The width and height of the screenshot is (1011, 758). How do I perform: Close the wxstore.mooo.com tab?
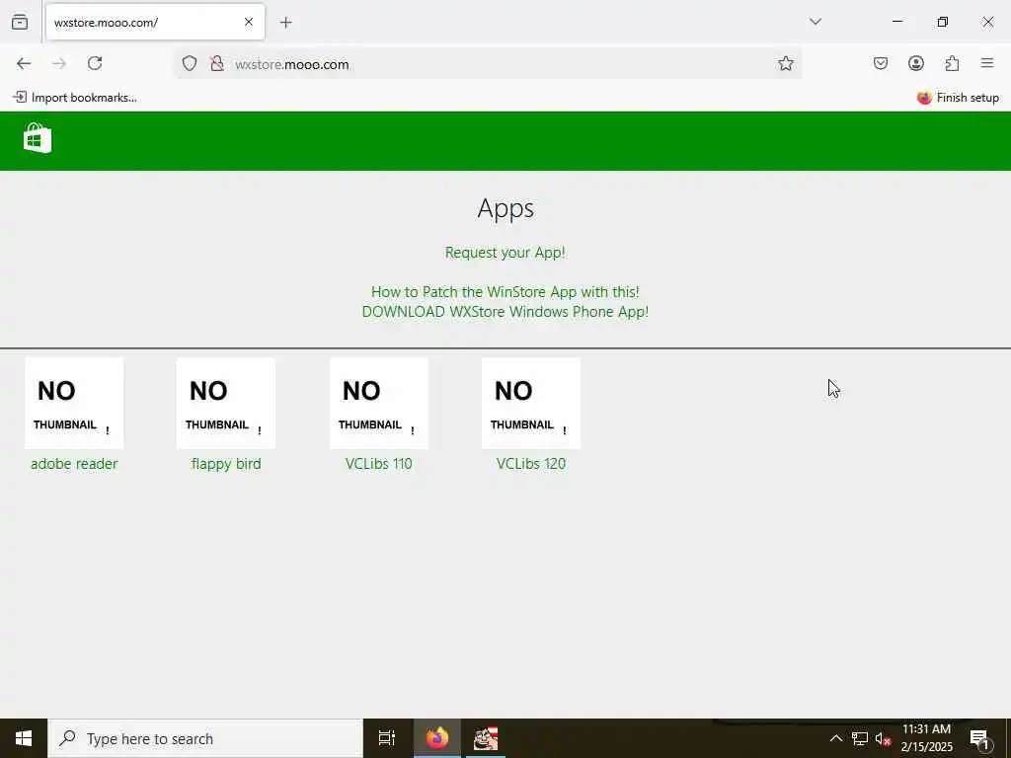point(249,22)
